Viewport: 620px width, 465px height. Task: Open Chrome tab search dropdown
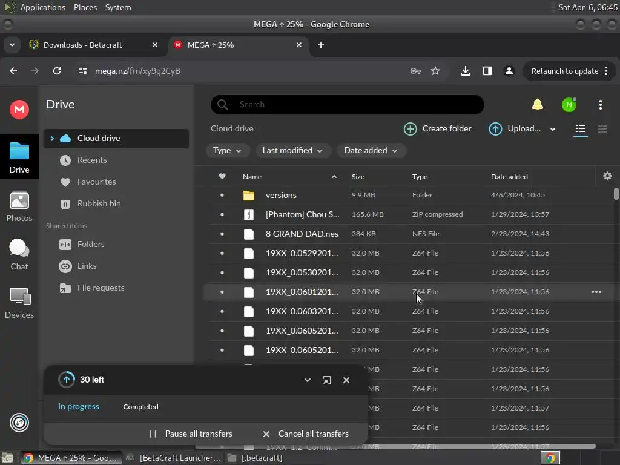pyautogui.click(x=12, y=45)
